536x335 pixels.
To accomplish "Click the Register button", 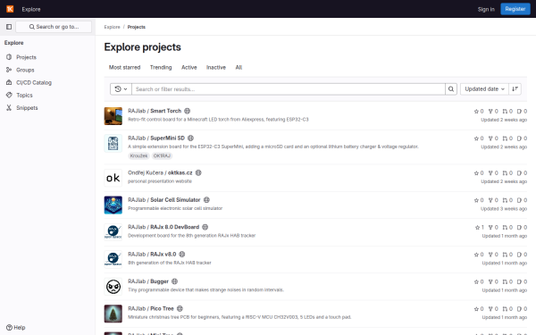I will tap(515, 9).
